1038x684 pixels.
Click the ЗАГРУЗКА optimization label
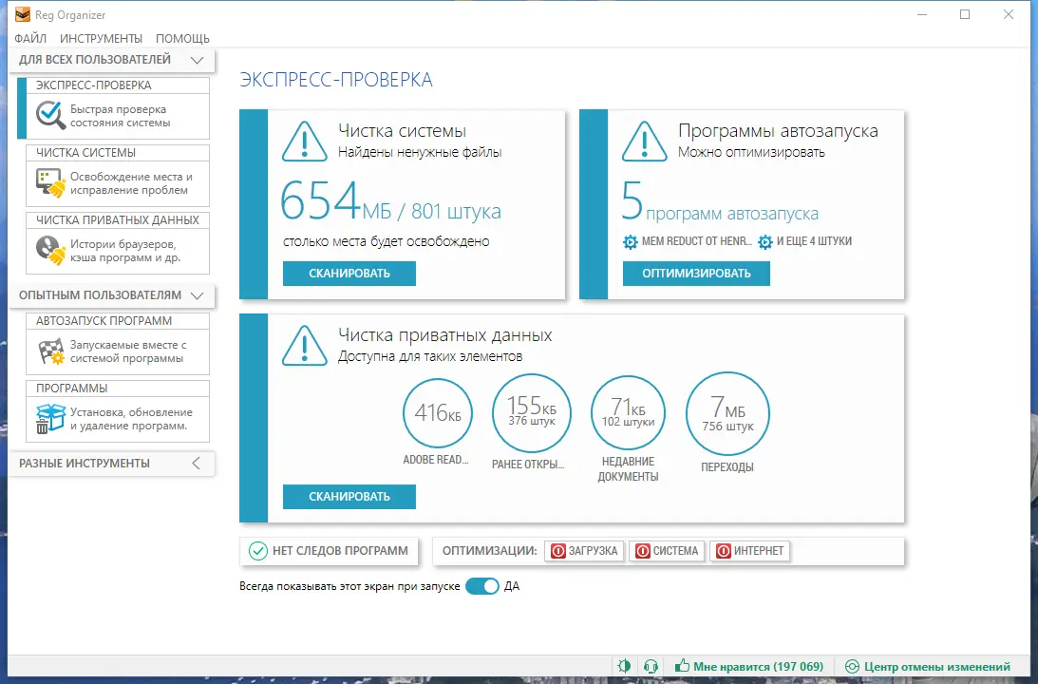594,551
